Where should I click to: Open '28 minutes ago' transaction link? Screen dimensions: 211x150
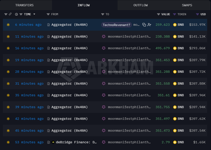click(29, 72)
